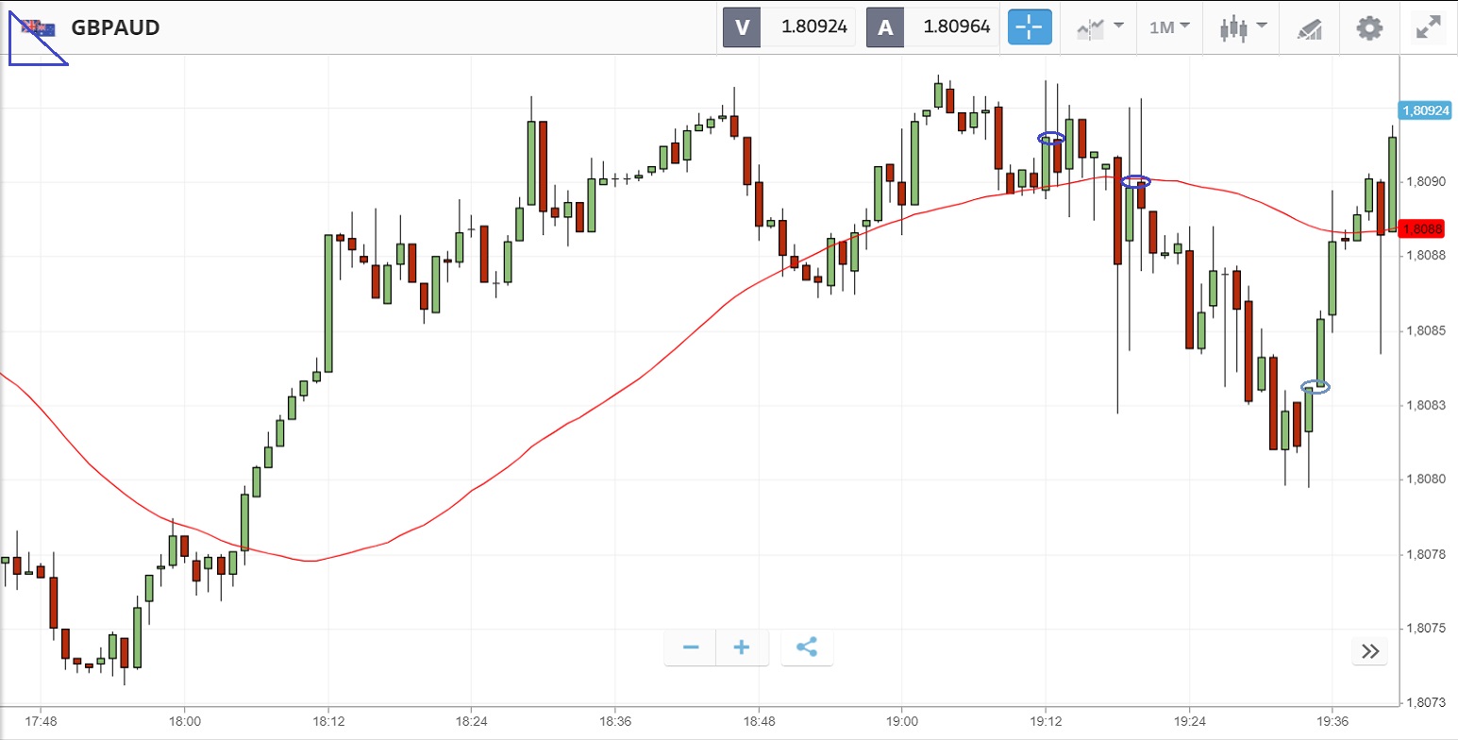Click the 18:00 time axis marker
The height and width of the screenshot is (740, 1458).
coord(184,720)
